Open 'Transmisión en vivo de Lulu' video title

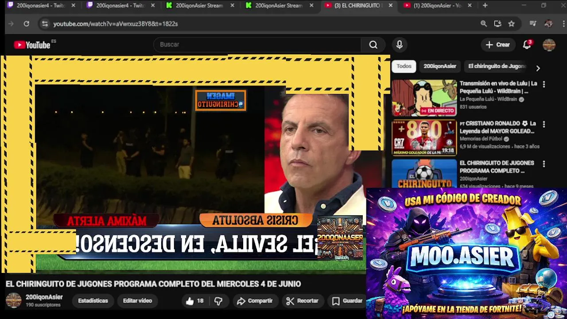coord(498,87)
